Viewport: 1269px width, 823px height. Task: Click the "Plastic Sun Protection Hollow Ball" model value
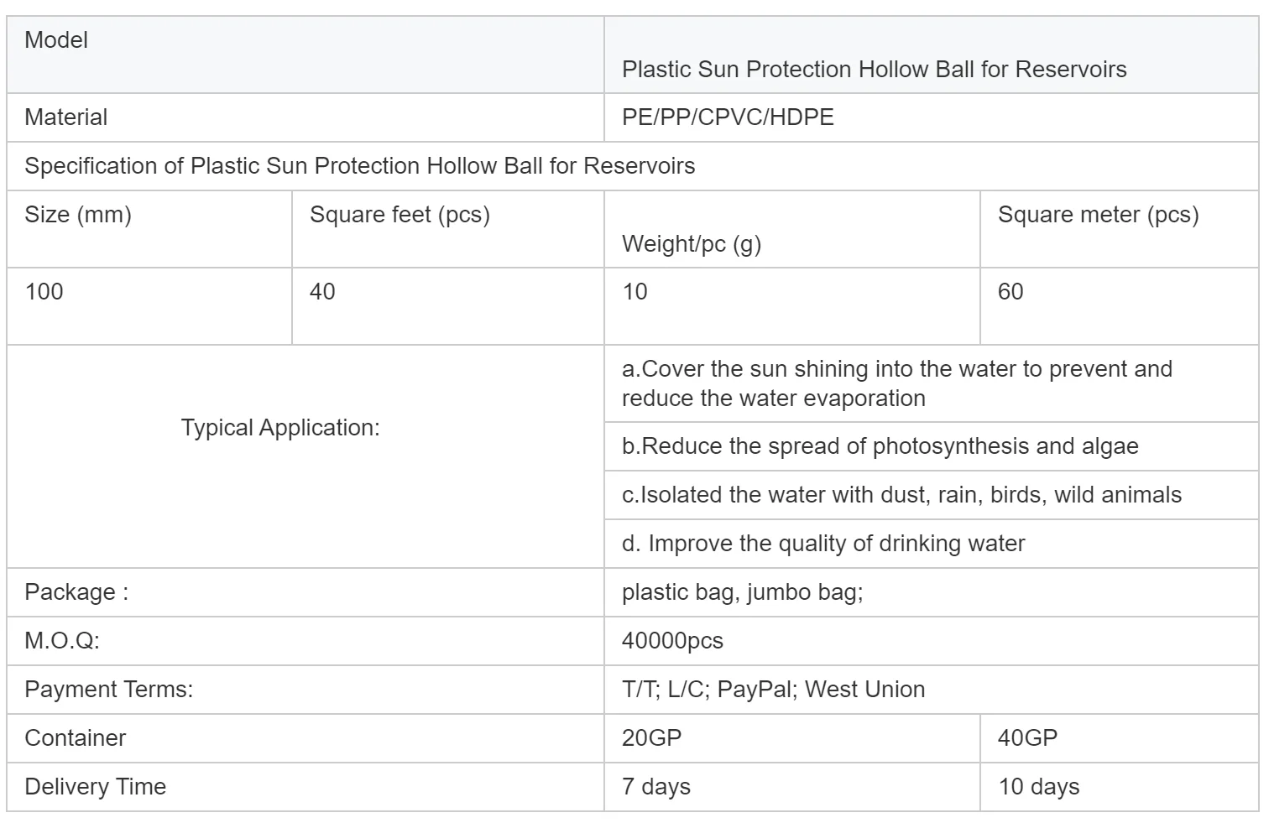[874, 69]
